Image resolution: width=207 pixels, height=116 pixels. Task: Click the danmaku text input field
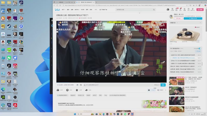[119, 85]
